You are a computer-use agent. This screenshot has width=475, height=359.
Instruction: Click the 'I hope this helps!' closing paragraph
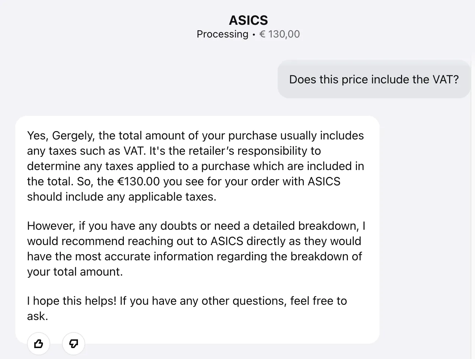[x=187, y=308]
